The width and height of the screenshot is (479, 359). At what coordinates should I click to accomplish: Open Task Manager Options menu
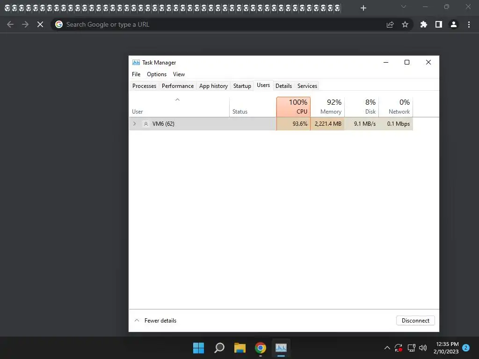(157, 74)
